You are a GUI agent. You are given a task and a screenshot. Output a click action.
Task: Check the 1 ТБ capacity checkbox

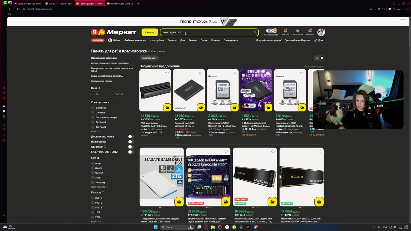(x=93, y=212)
